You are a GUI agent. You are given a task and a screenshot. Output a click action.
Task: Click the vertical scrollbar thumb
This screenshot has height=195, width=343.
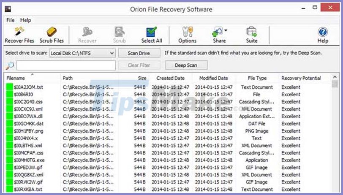coord(335,84)
